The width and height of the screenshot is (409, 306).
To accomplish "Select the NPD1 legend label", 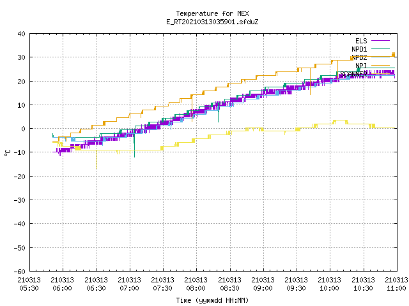I will (x=359, y=49).
